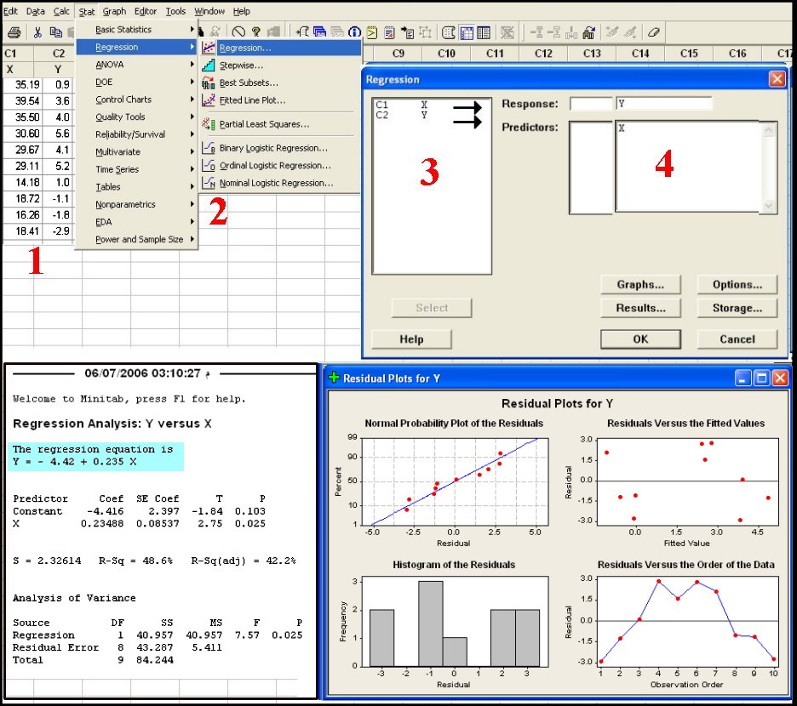The height and width of the screenshot is (706, 797).
Task: Click the arrow-into-scroll toolbar icon
Action: tap(303, 32)
